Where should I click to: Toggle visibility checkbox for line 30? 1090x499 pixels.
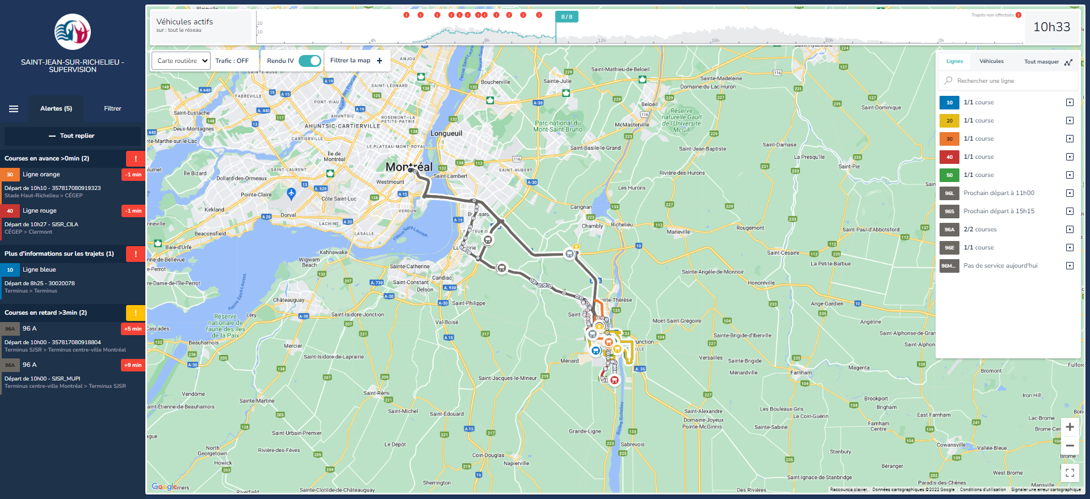tap(1070, 139)
